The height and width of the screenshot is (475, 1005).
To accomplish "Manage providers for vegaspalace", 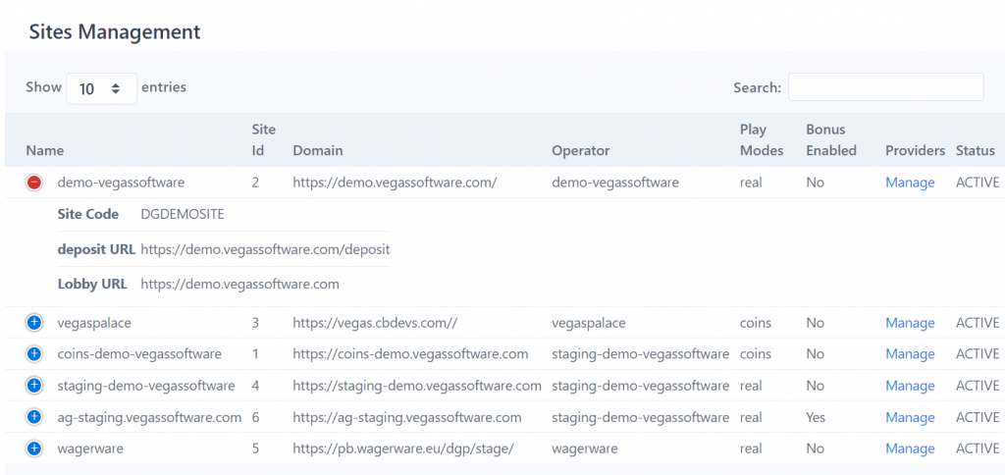I will (x=910, y=323).
